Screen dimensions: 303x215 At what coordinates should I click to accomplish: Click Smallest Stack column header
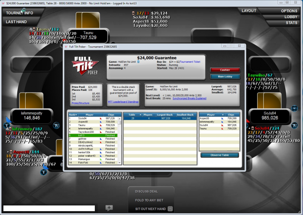(186, 115)
